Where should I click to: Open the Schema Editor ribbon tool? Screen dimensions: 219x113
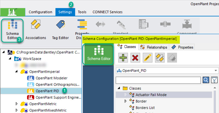click(12, 30)
